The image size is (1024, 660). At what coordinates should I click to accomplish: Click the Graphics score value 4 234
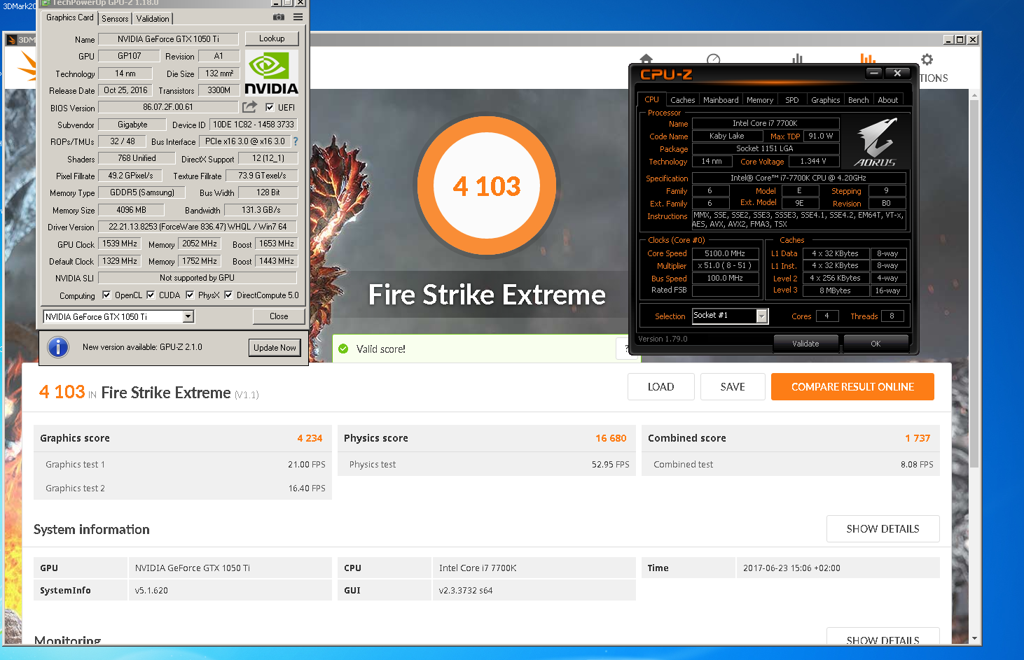pyautogui.click(x=310, y=438)
